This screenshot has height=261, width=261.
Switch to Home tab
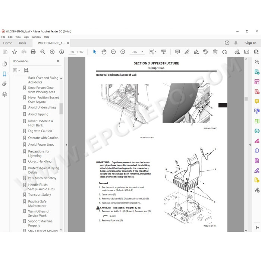[8, 43]
